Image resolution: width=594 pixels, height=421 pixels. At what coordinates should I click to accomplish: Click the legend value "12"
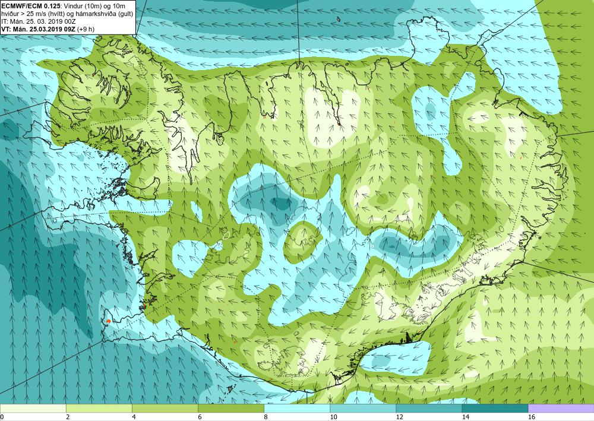[399, 417]
